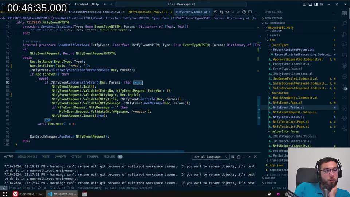Open the crs-al-language output channel dropdown

[x=211, y=157]
